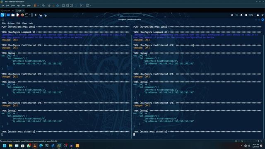The width and height of the screenshot is (265, 149).
Task: Open VMware console view icon
Action: coord(82,5)
